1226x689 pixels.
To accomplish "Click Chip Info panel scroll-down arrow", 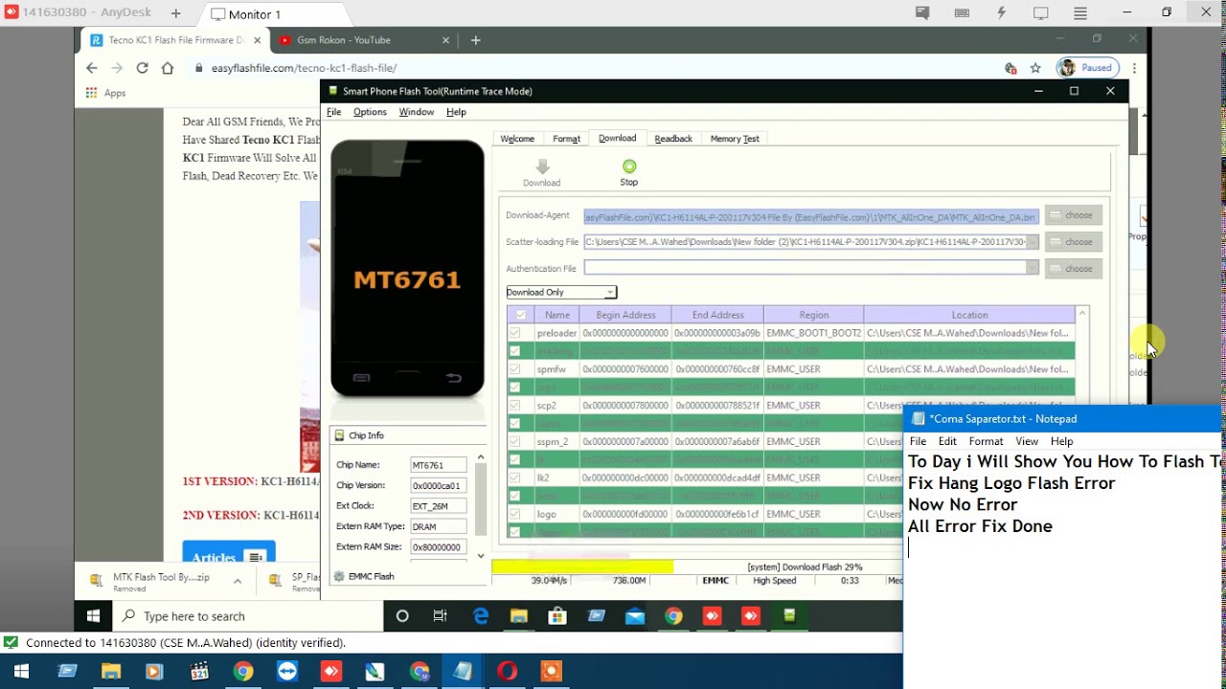I will [481, 555].
